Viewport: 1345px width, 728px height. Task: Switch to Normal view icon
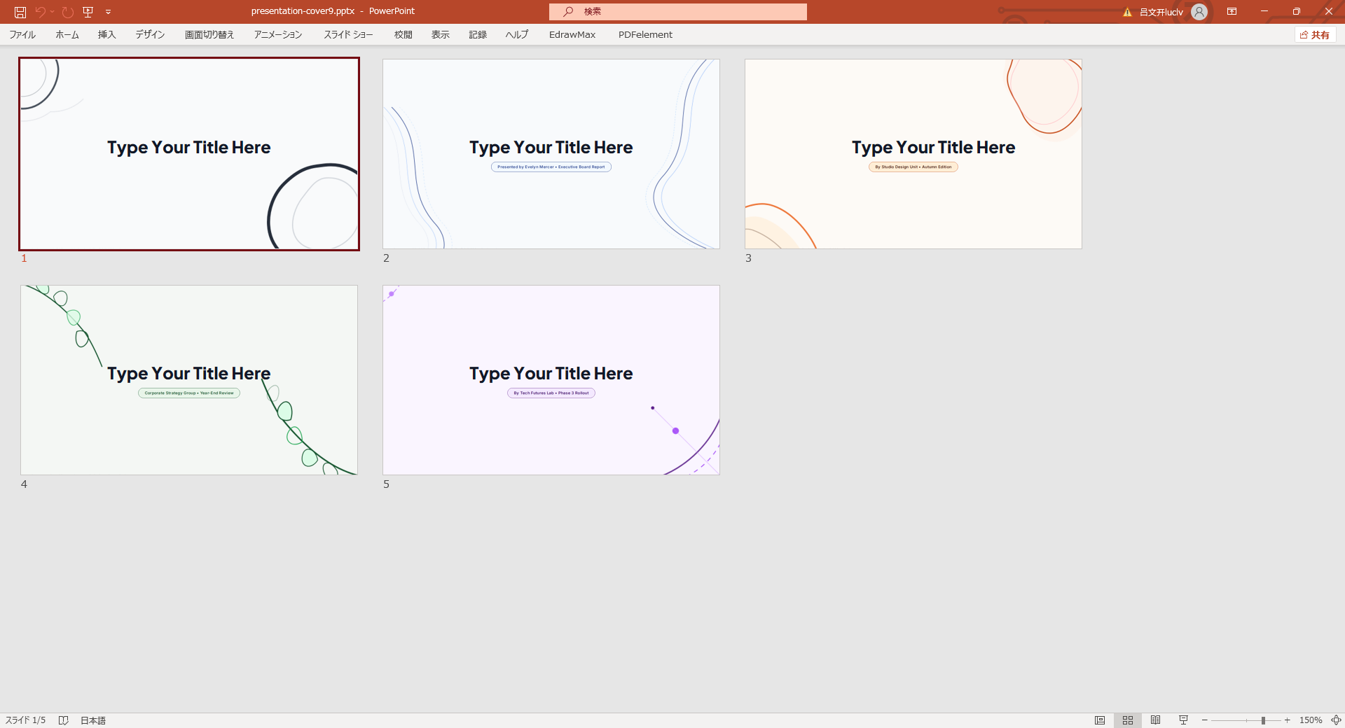(x=1100, y=720)
